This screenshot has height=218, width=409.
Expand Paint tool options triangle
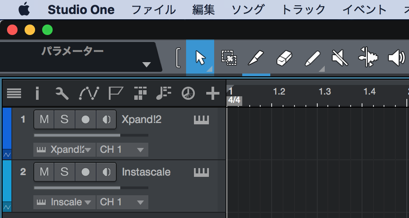tap(322, 69)
